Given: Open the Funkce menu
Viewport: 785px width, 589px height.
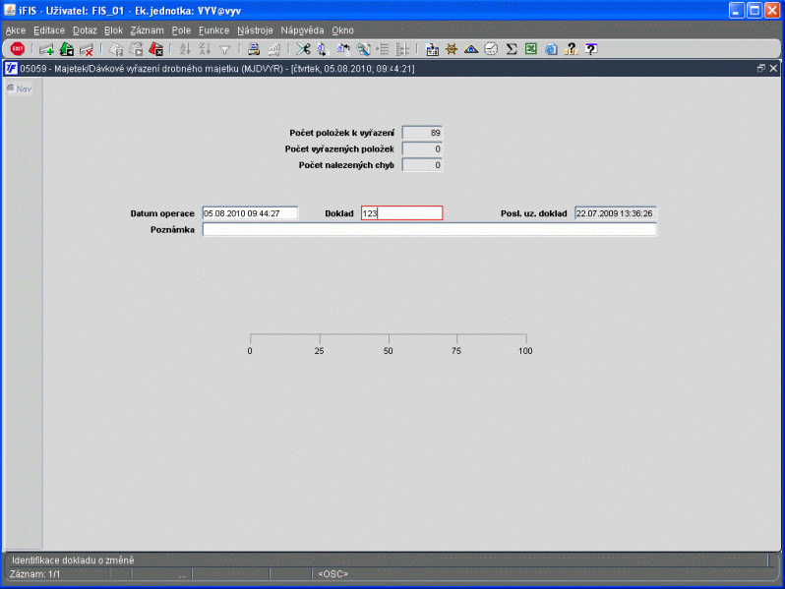Looking at the screenshot, I should (x=213, y=30).
